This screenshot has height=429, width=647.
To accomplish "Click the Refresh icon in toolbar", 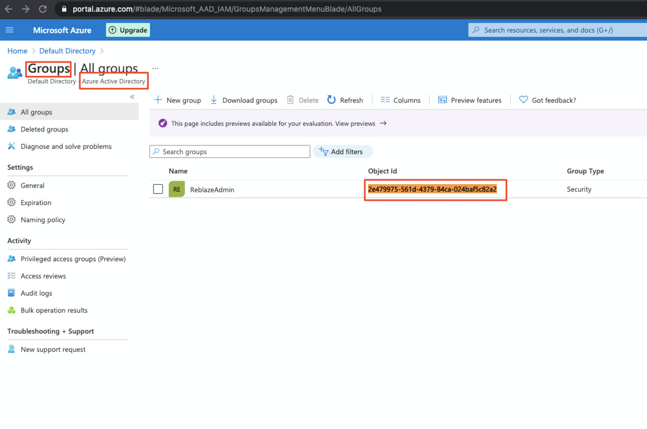I will [331, 100].
